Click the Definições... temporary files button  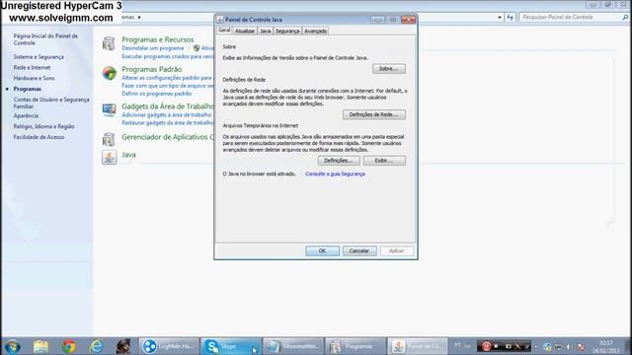pyautogui.click(x=339, y=161)
